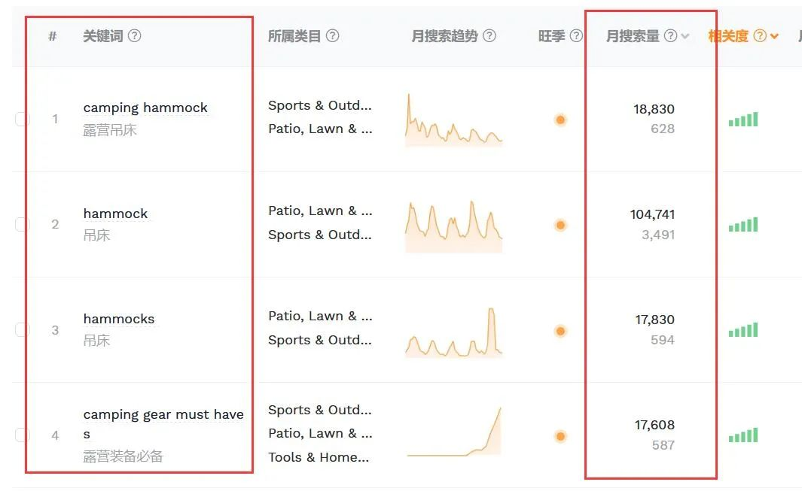Expand truncated categories for camping gear must haves

(320, 433)
